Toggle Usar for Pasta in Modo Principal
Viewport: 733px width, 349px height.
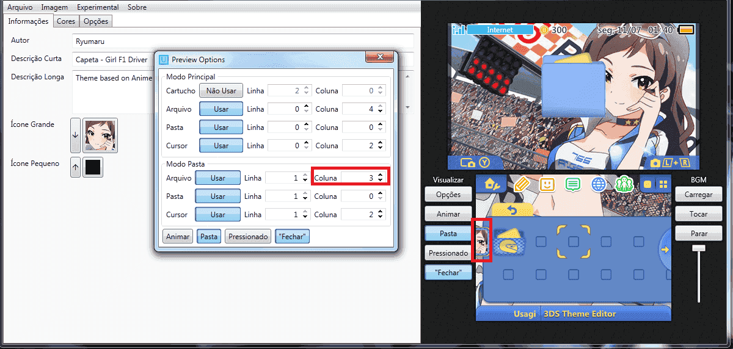click(x=221, y=128)
